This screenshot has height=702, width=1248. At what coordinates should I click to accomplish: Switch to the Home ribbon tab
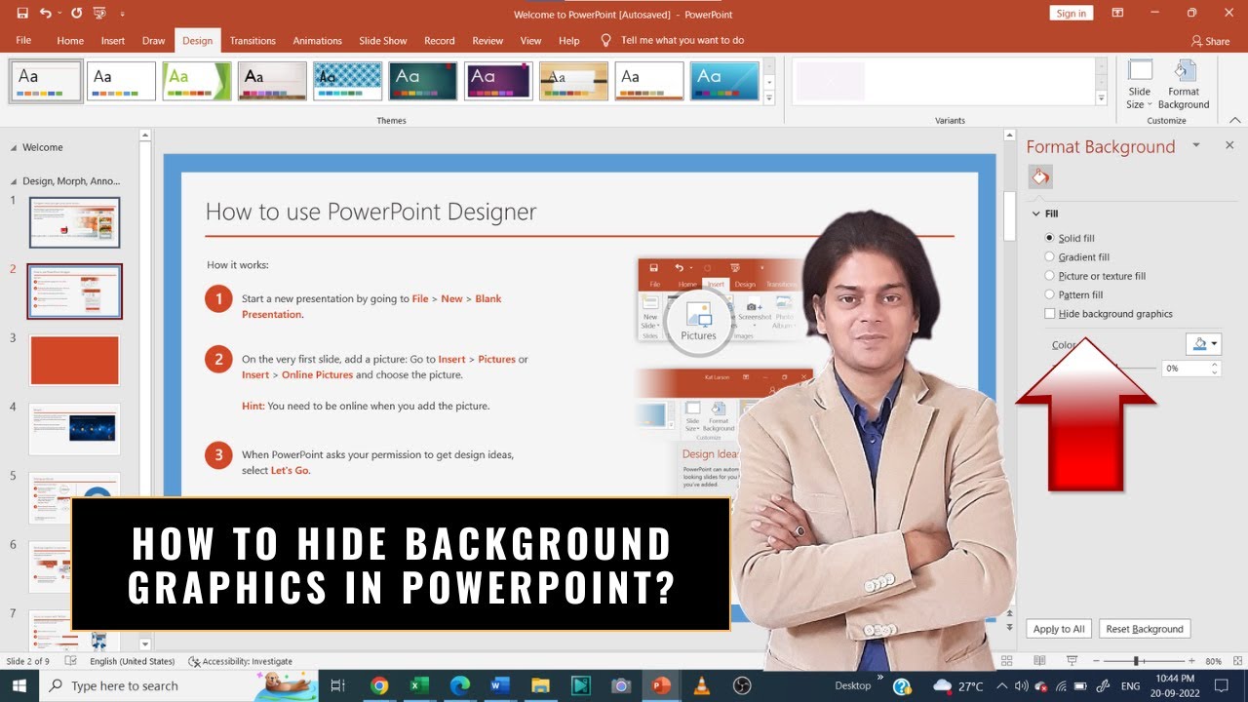click(70, 41)
